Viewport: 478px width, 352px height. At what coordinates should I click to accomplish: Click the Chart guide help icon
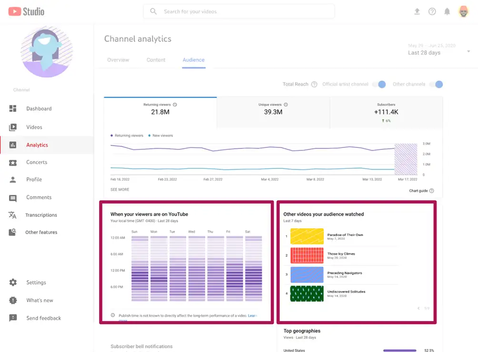[432, 191]
